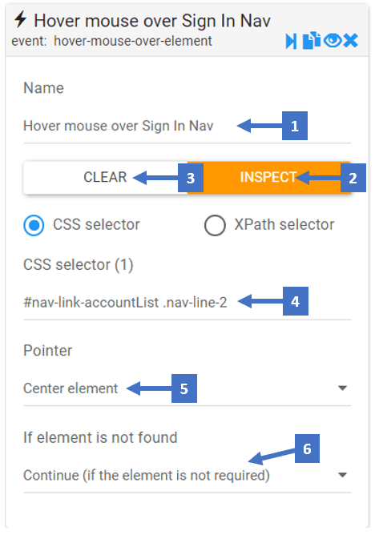
Task: Remove the event with the X icon
Action: pyautogui.click(x=351, y=41)
